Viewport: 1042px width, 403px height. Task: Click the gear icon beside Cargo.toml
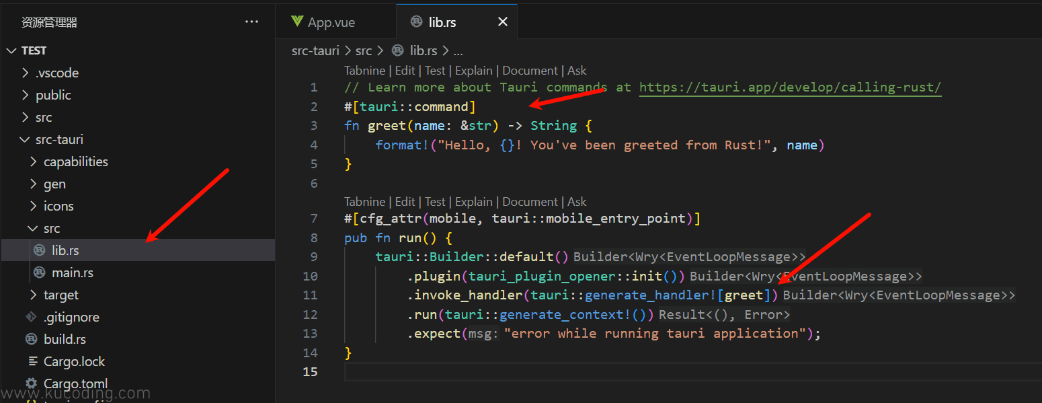[x=31, y=383]
